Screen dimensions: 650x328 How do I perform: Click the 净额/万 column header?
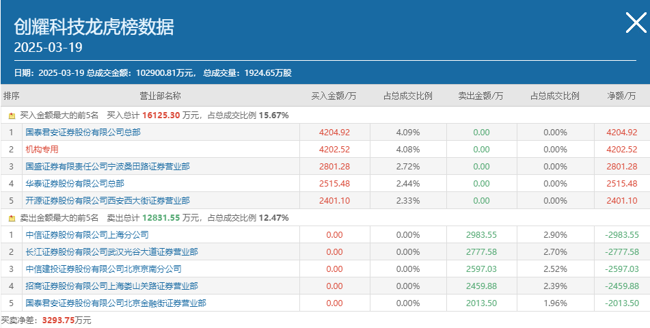[x=621, y=96]
